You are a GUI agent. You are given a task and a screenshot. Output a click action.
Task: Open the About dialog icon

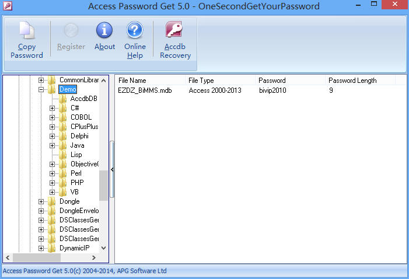[104, 31]
